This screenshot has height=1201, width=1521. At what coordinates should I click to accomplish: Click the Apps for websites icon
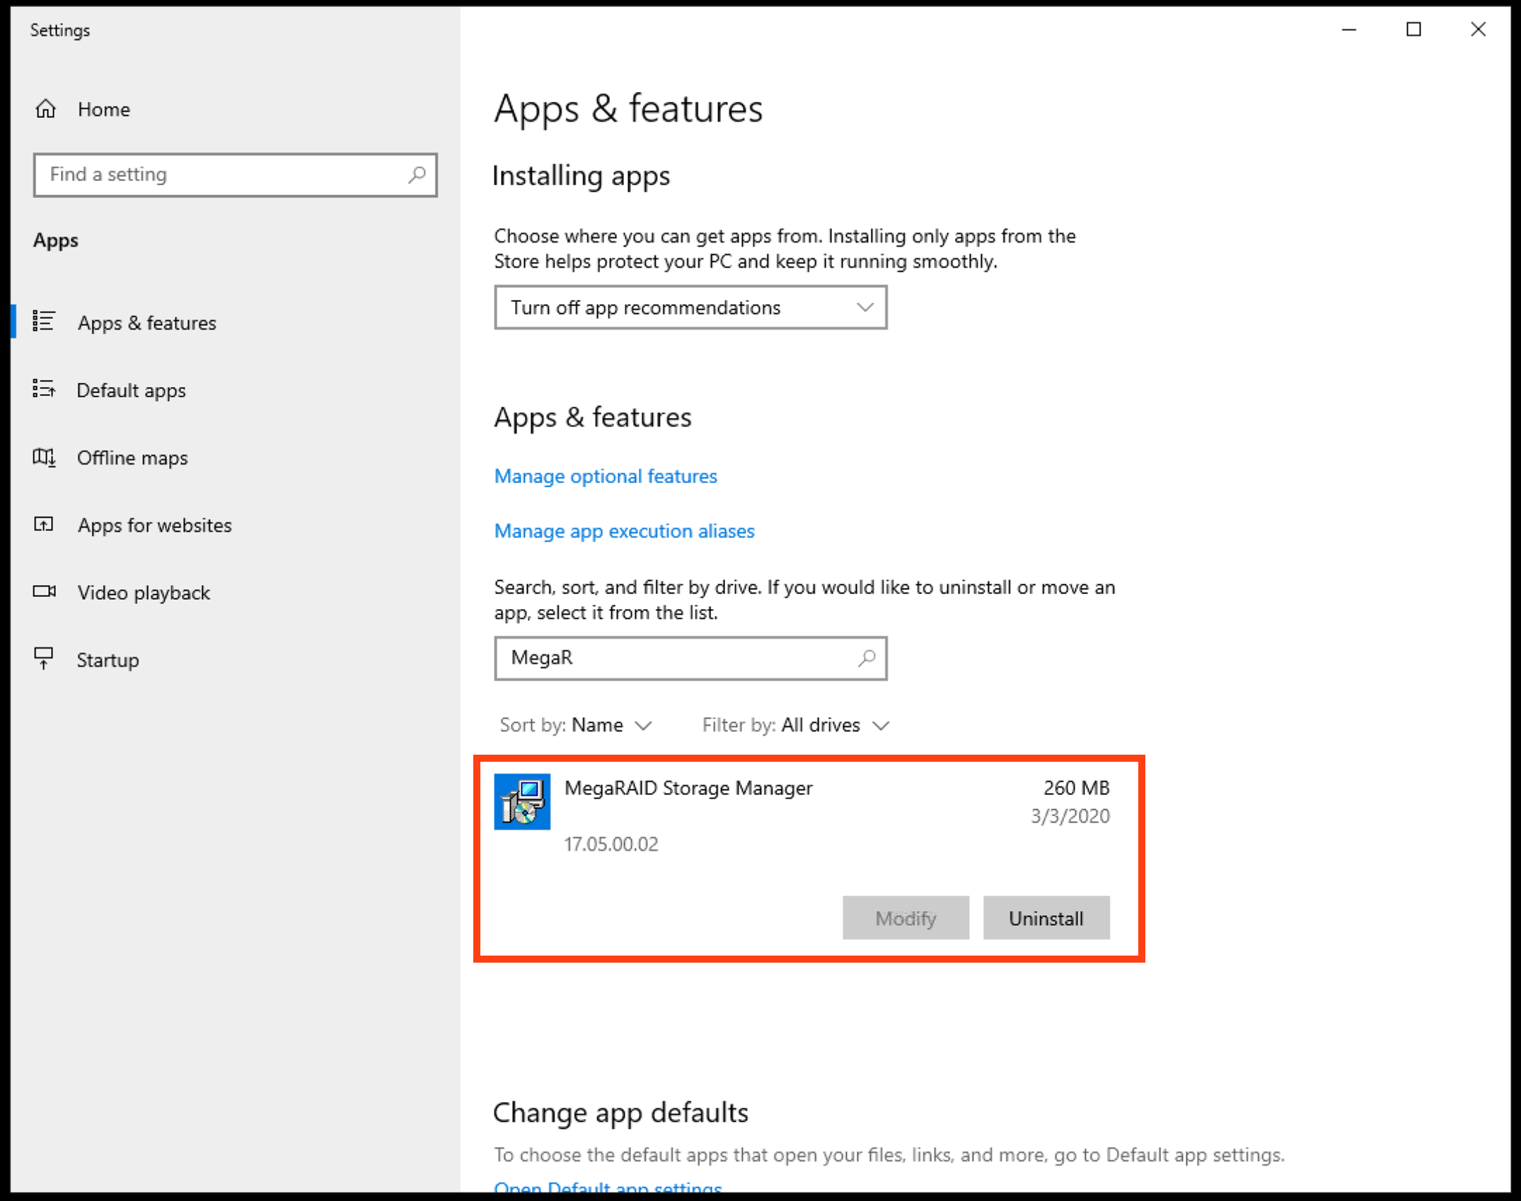44,524
